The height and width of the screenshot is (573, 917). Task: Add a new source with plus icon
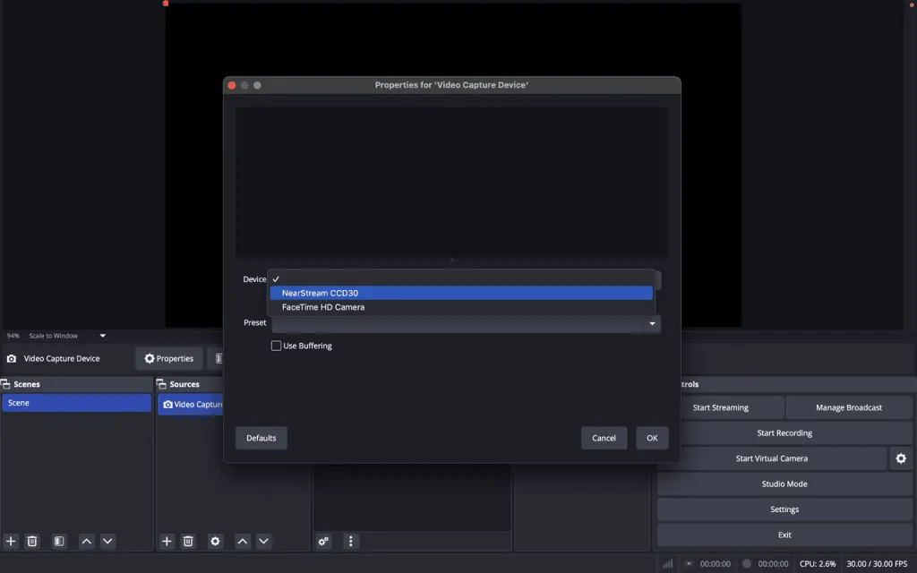point(167,541)
